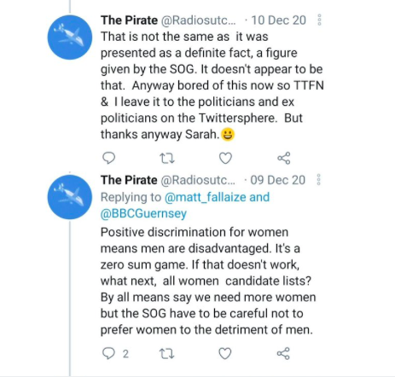Open more options for 09 Dec tweet
Image resolution: width=395 pixels, height=377 pixels.
[319, 180]
